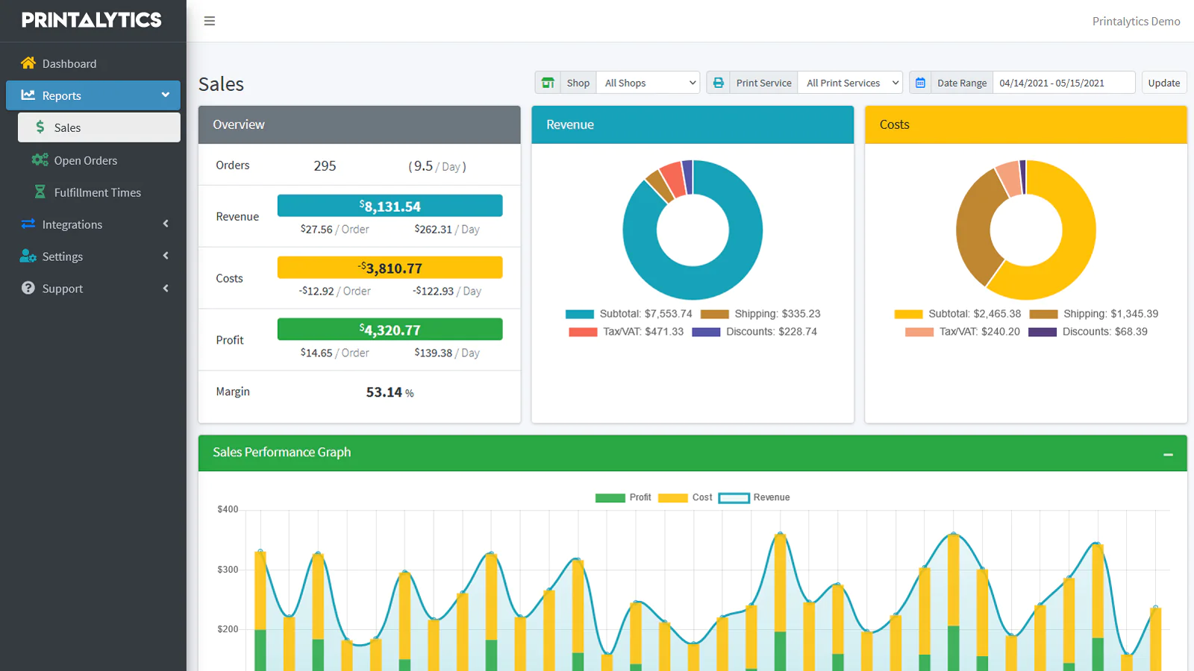Click the Printalytics Demo account link
The width and height of the screenshot is (1194, 671).
point(1136,21)
